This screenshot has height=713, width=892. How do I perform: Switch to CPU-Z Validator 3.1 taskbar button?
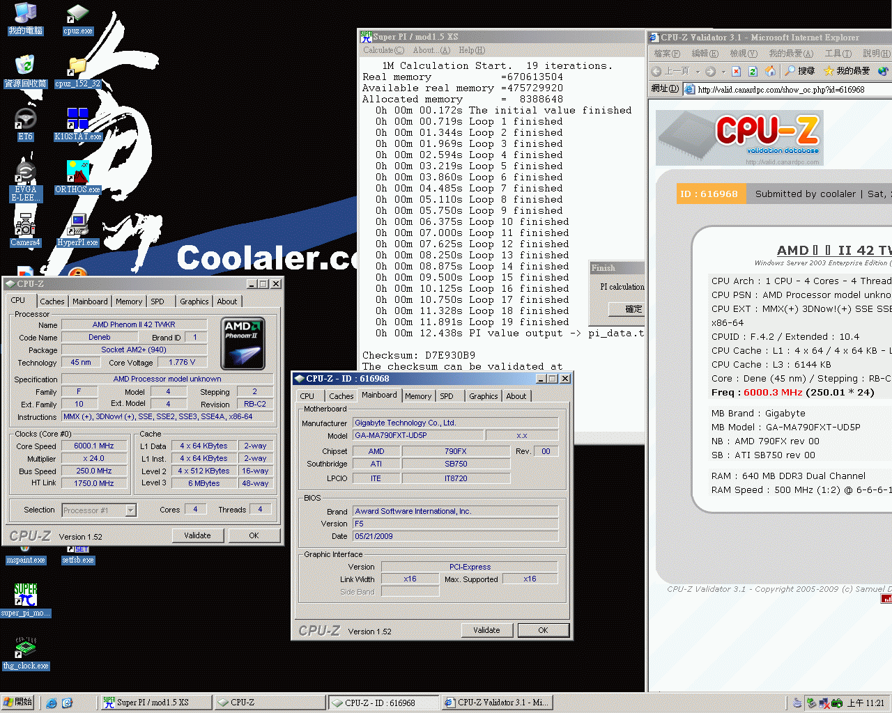(496, 703)
